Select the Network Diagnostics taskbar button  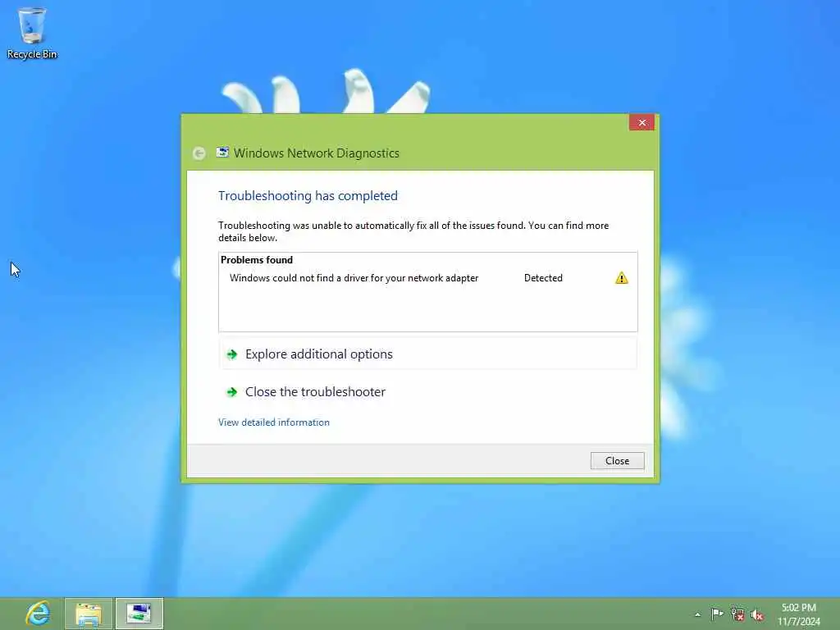[139, 614]
